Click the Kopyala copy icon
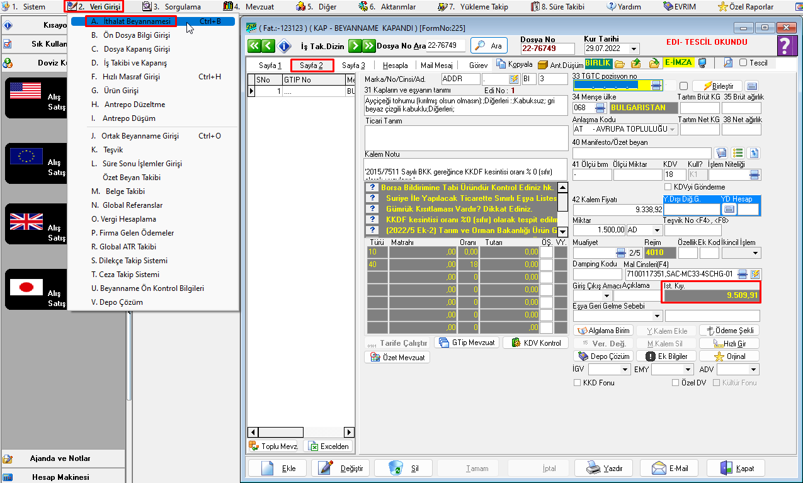803x483 pixels. click(501, 64)
